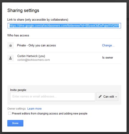This screenshot has height=134, width=129.
Task: Tick Prevent editors from changing access checkbox
Action: 10,113
